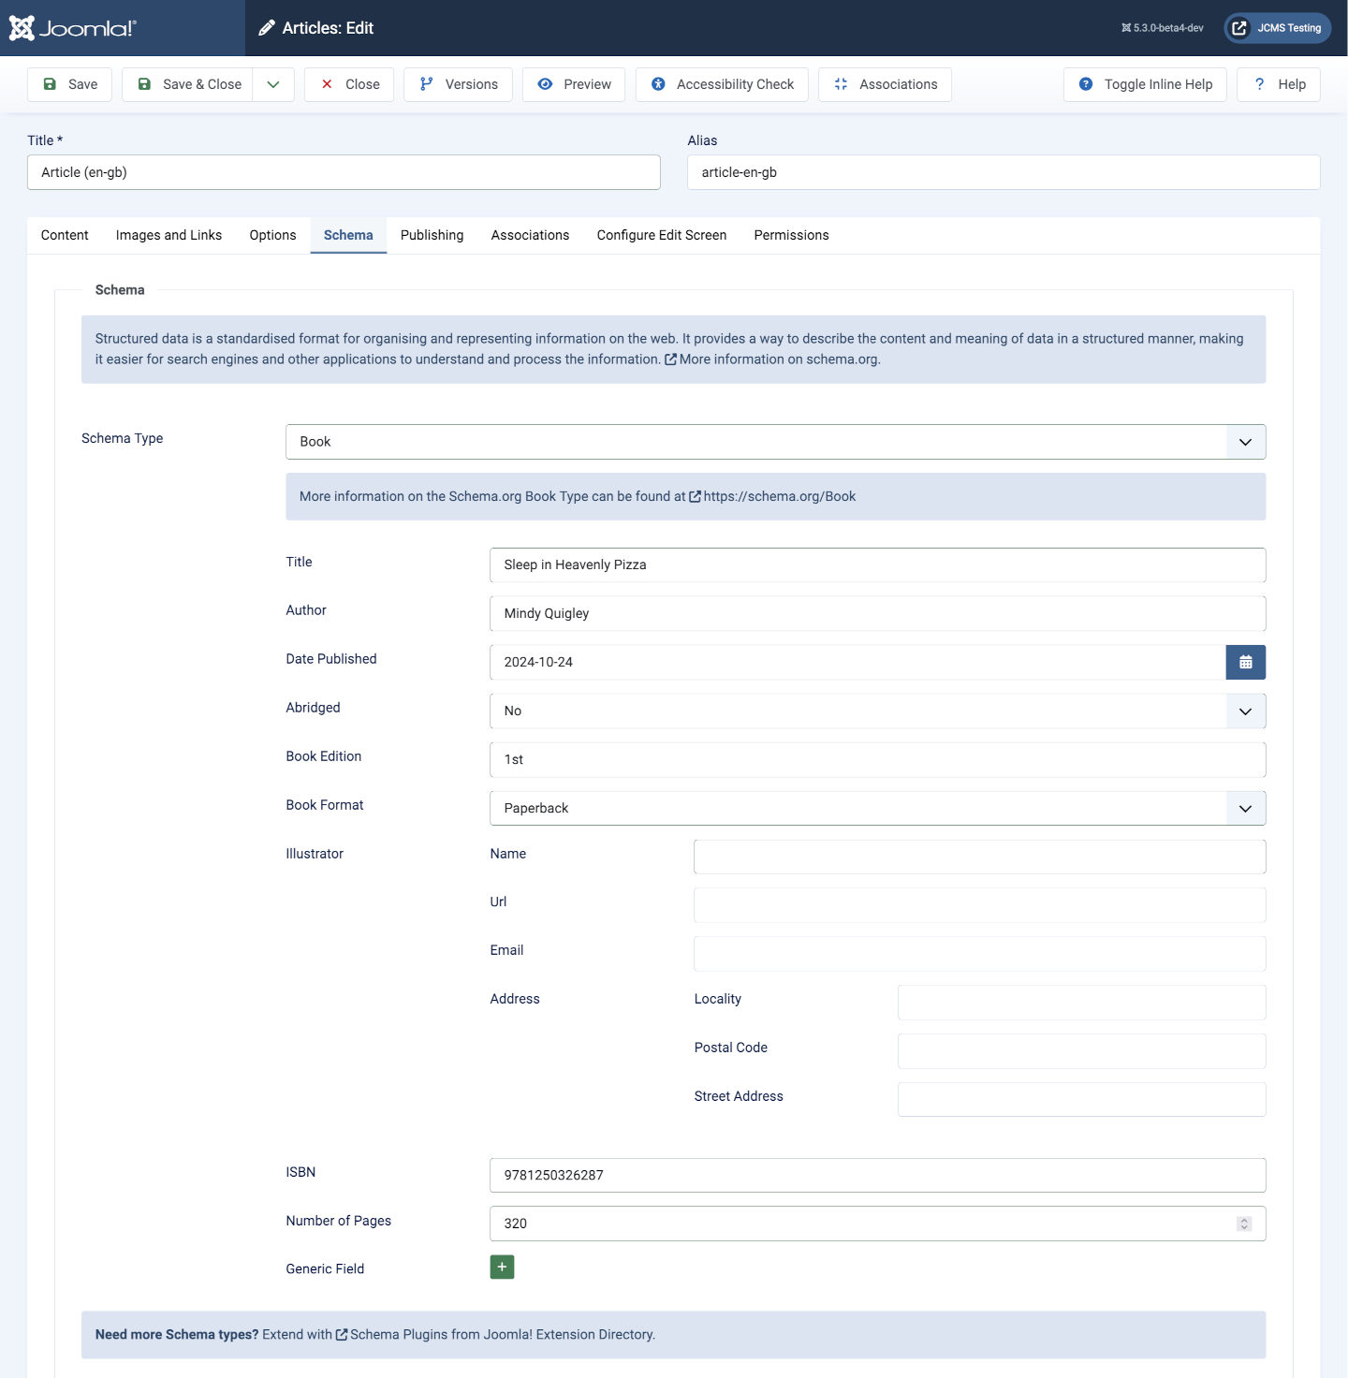Expand the Save & Close dropdown arrow
Screen dimensions: 1348x1378
click(273, 84)
